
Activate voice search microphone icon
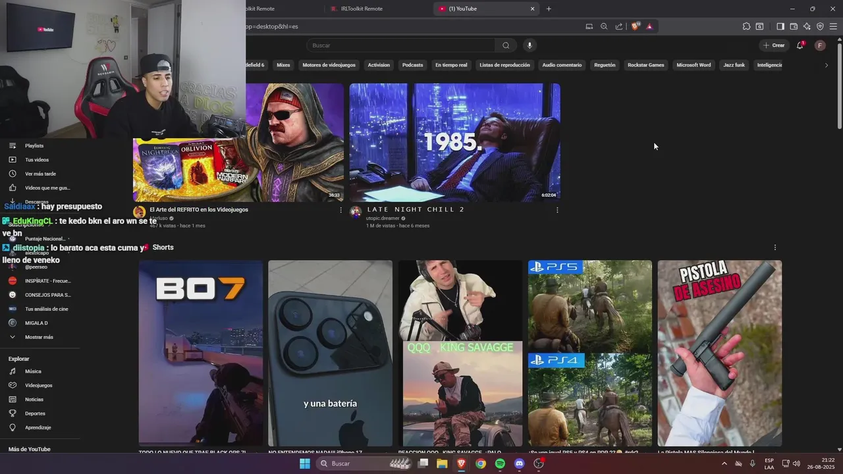pos(529,45)
